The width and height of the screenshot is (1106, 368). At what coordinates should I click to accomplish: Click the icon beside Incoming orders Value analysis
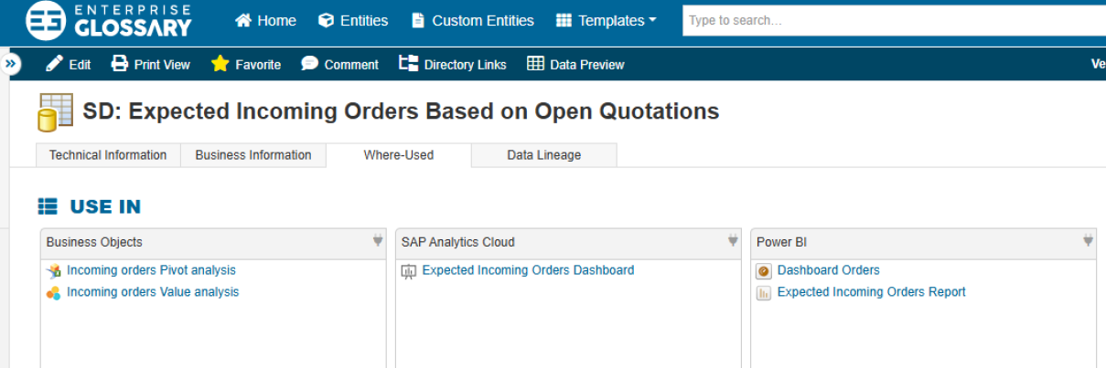(54, 293)
